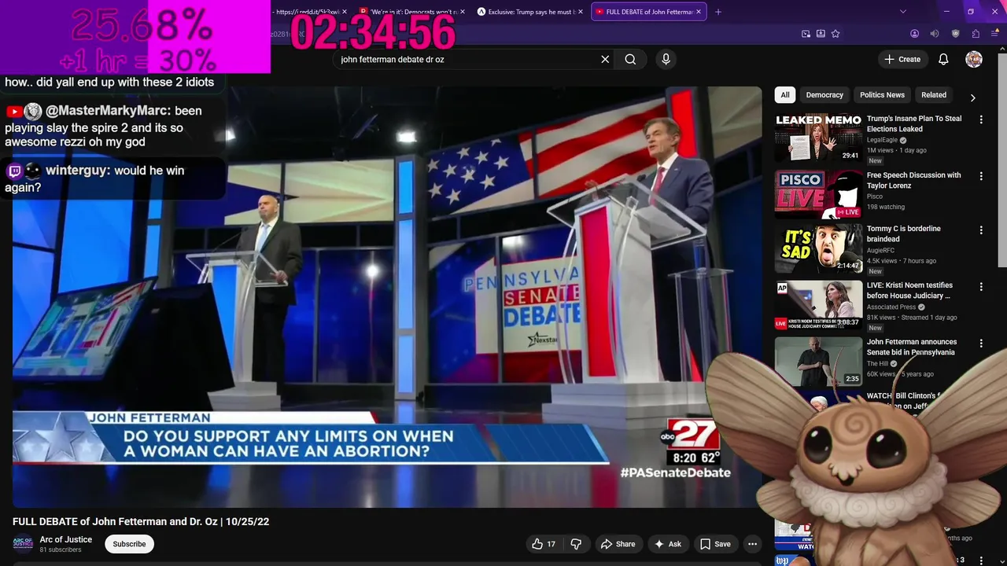Save the video to a playlist
Screen dimensions: 1007x566
tap(715, 544)
